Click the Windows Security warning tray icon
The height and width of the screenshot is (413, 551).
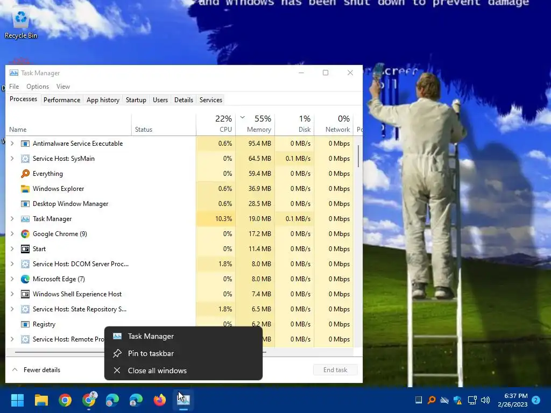tap(457, 400)
